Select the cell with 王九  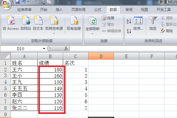(x=24, y=82)
